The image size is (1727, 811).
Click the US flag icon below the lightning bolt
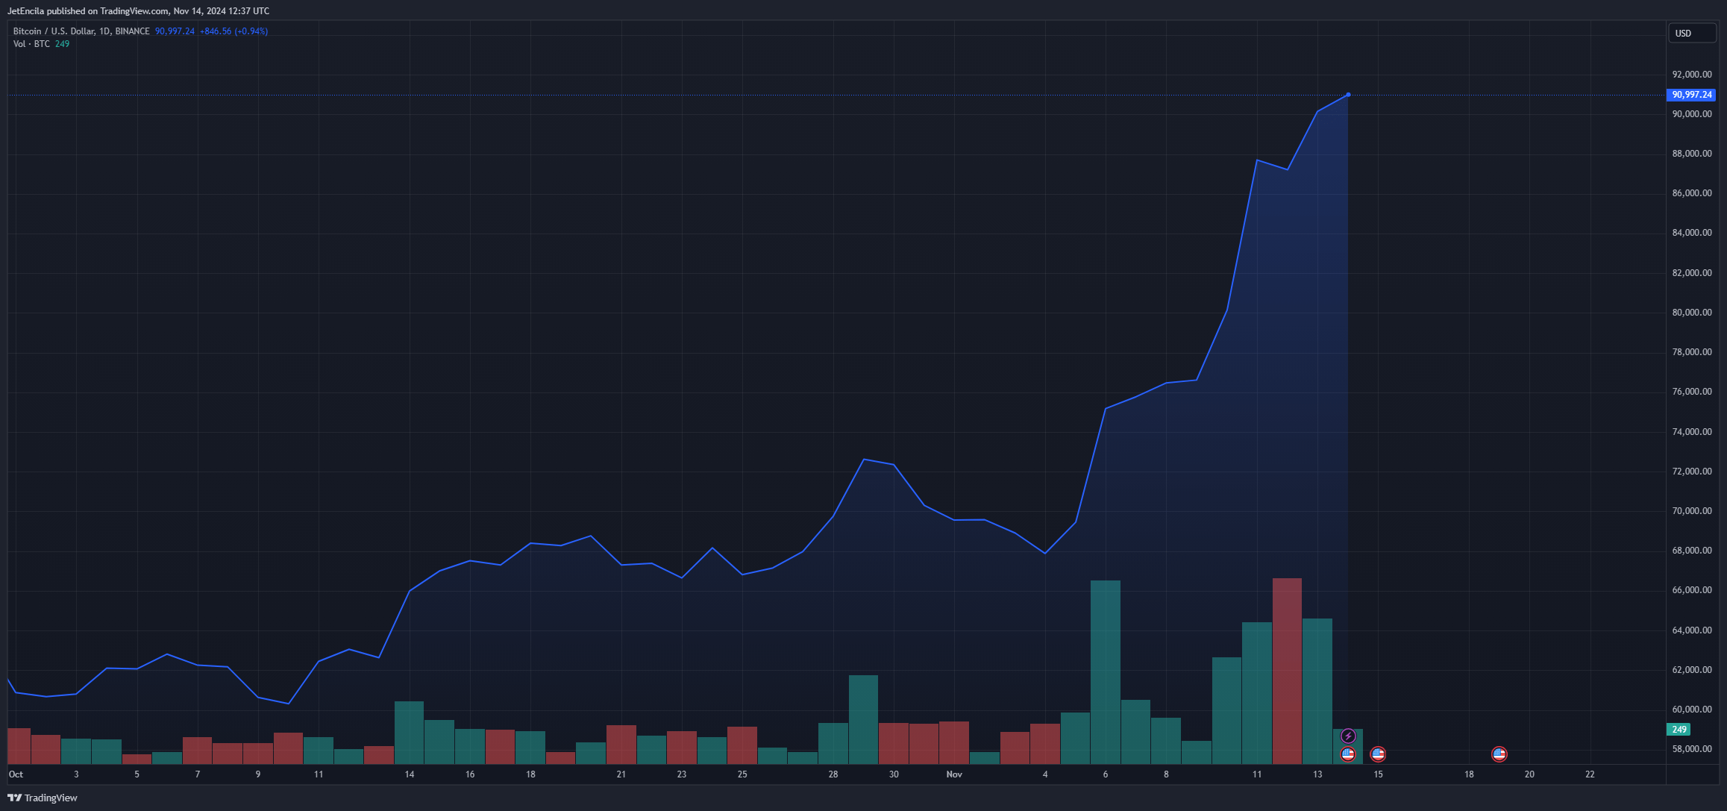1348,754
